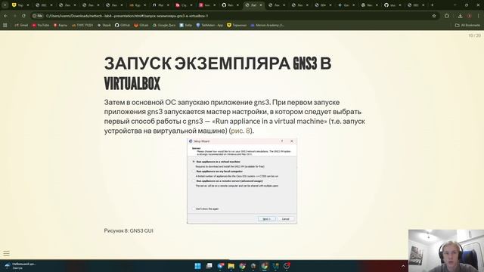The height and width of the screenshot is (272, 484).
Task: Open the Chrome three-dot menu
Action: coord(479,16)
